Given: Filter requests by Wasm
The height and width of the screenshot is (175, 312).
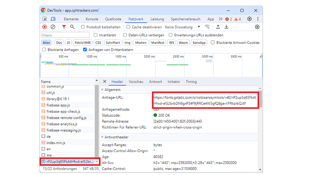Looking at the screenshot, I should point(183,42).
